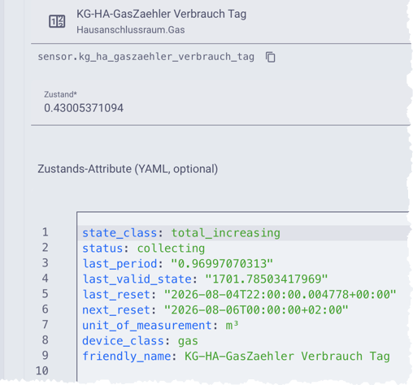The image size is (413, 385).
Task: Click the Hausanschlussraum.Gas subtitle
Action: point(131,30)
